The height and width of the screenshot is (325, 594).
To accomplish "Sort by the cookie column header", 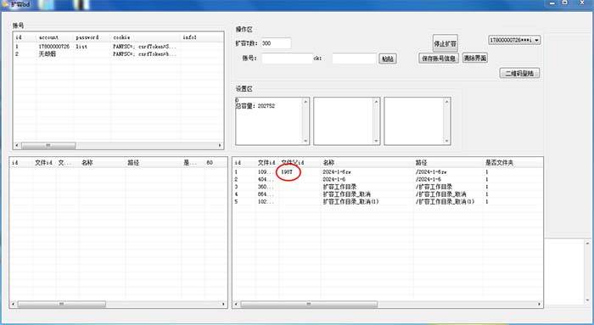I will click(121, 37).
